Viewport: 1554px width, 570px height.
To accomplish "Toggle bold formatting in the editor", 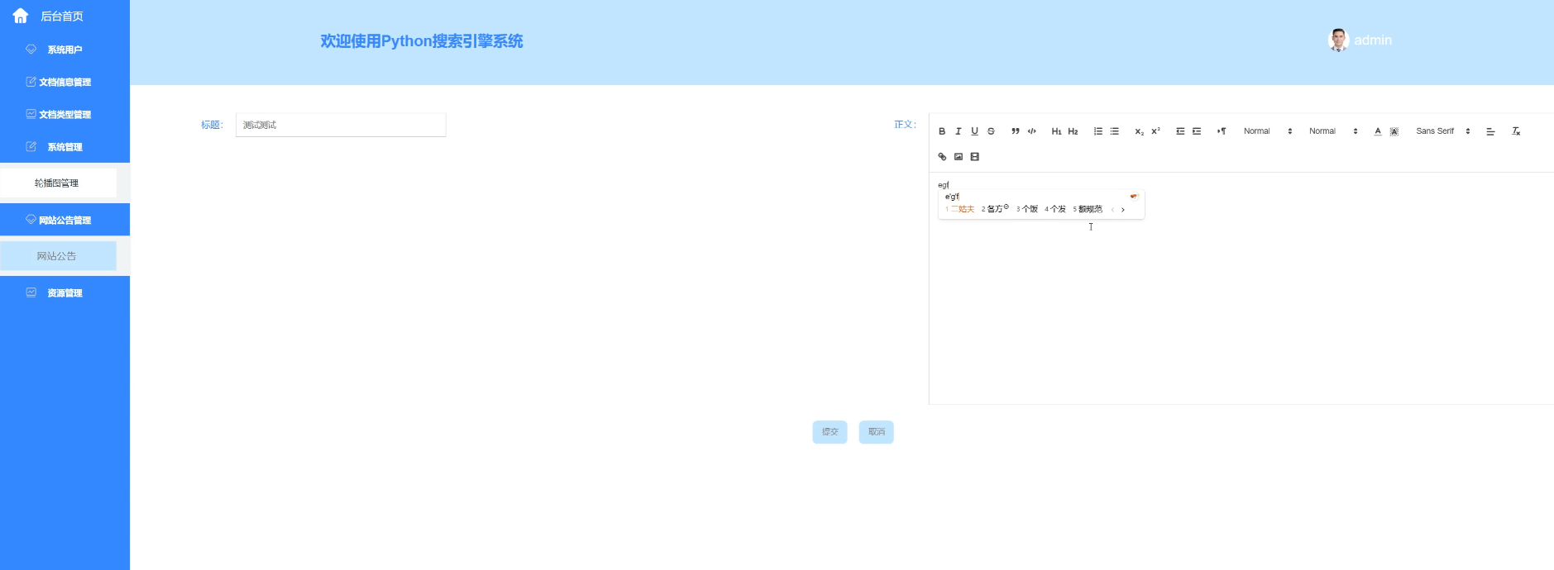I will [x=942, y=131].
